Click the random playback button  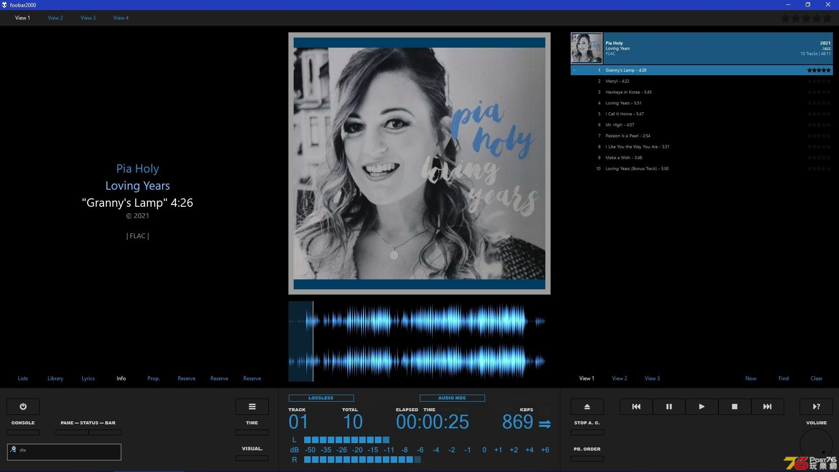816,406
